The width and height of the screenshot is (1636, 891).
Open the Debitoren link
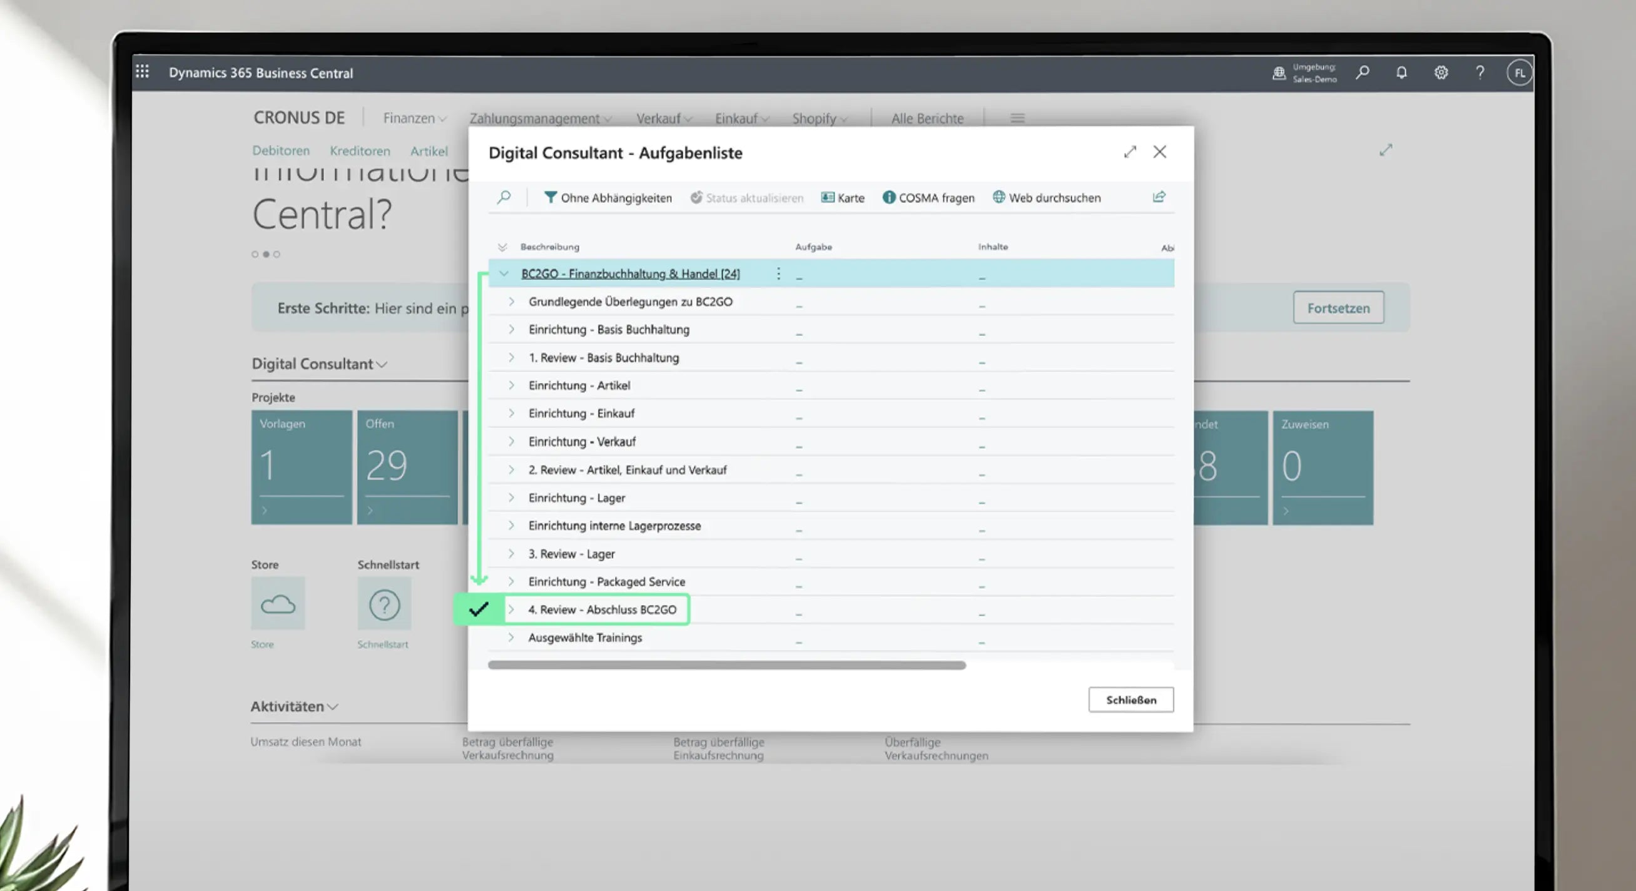pyautogui.click(x=281, y=151)
